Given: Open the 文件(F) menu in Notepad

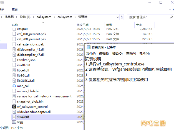Looking at the screenshot, I should point(91,53).
